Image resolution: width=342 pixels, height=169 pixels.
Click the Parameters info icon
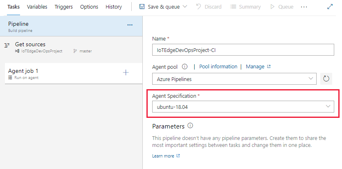tap(190, 126)
